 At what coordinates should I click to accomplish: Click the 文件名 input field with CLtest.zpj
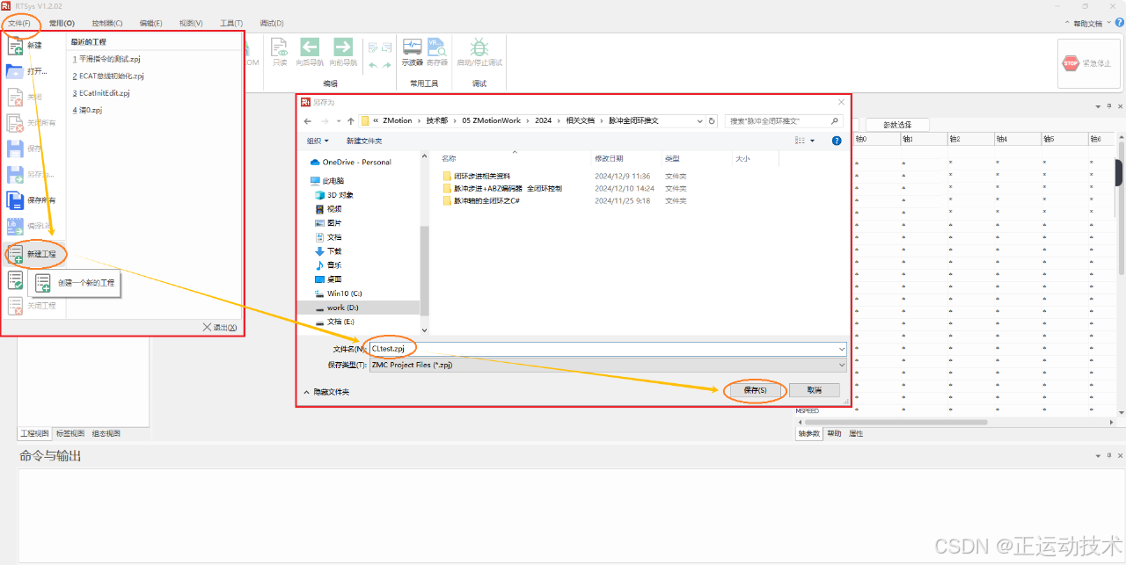606,349
